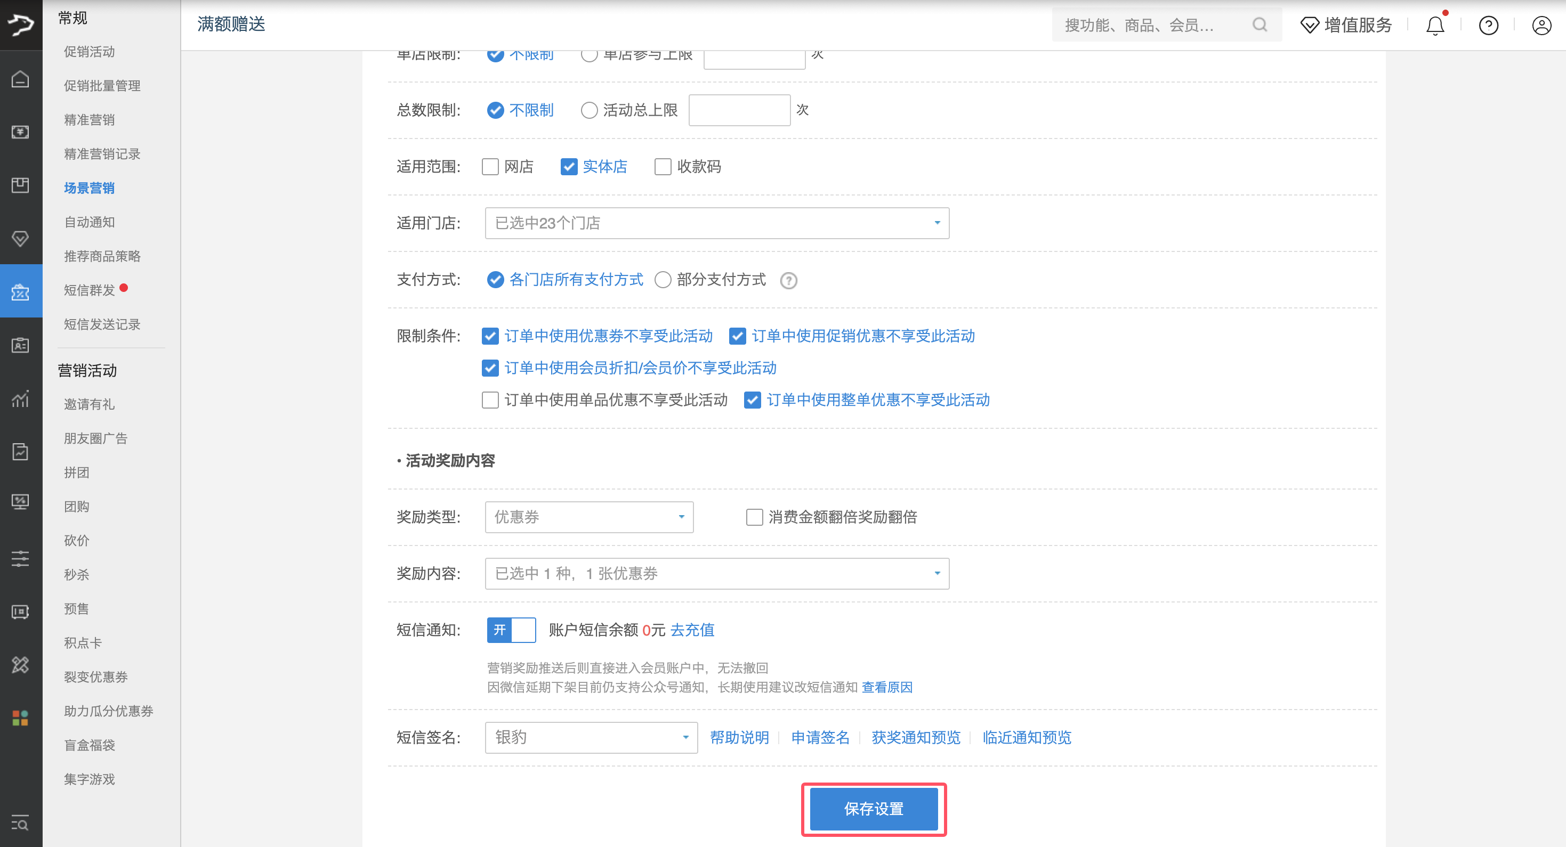Open the 奖励类型 coupon dropdown
This screenshot has height=847, width=1566.
pos(588,517)
